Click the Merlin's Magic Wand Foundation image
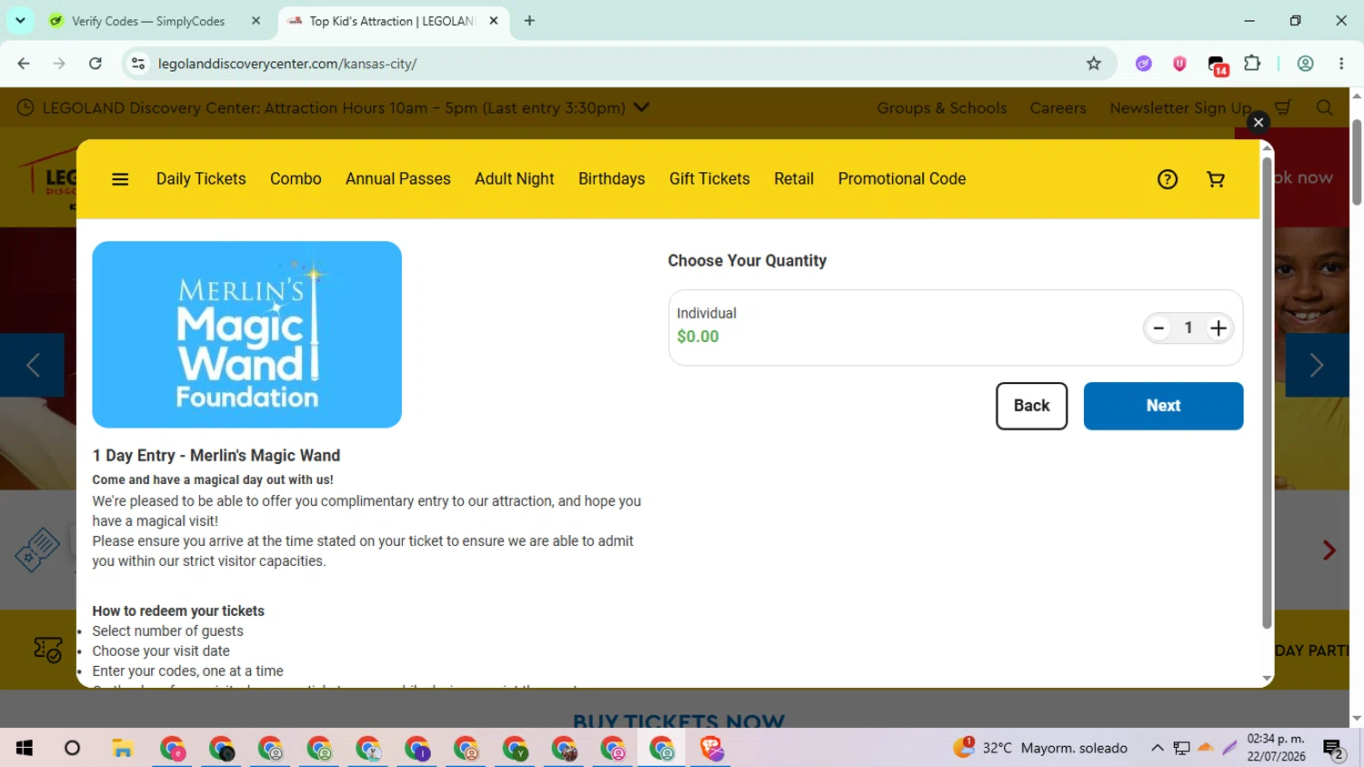Viewport: 1364px width, 767px height. pos(247,334)
